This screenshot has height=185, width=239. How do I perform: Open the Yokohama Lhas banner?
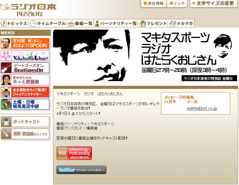click(x=25, y=56)
